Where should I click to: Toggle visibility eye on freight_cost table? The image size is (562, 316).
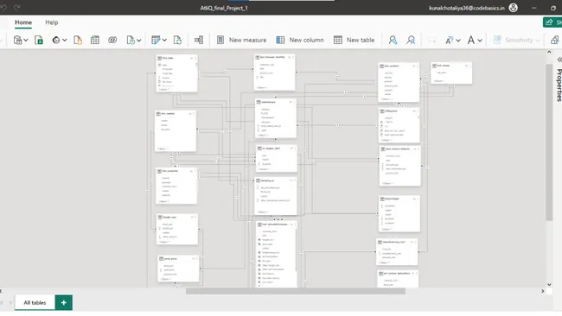(x=193, y=218)
